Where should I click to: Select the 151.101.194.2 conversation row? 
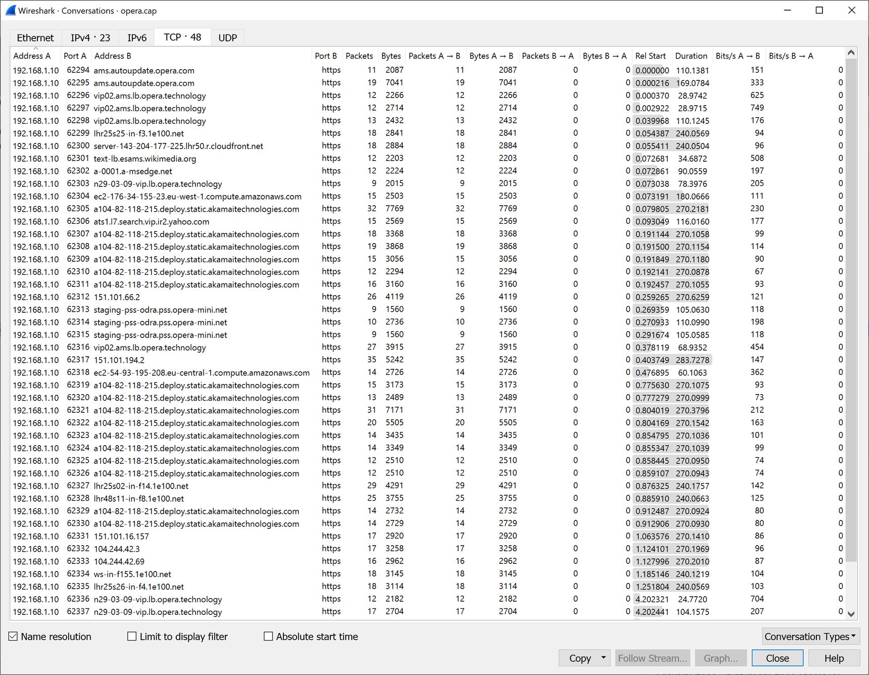click(427, 360)
